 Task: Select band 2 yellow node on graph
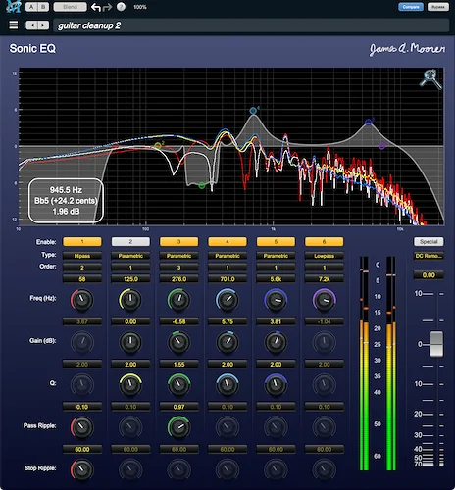pyautogui.click(x=158, y=145)
